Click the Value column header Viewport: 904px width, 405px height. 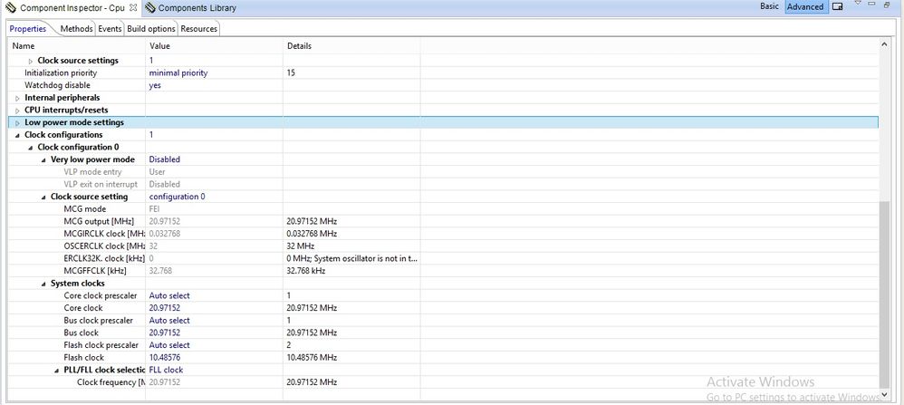214,45
